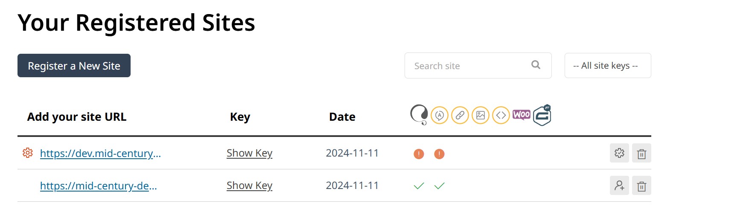Image resolution: width=752 pixels, height=218 pixels.
Task: Click add-user icon for mid-century-de site
Action: coord(619,186)
